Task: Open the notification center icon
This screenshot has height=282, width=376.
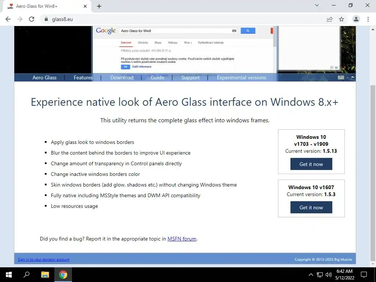Action: click(364, 275)
